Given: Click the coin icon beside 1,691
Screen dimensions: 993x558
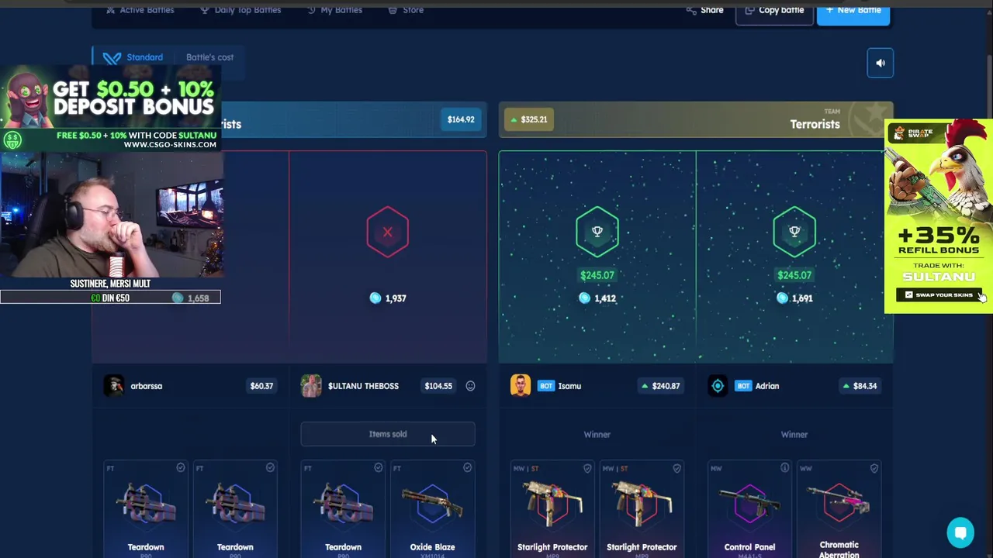Looking at the screenshot, I should 782,298.
